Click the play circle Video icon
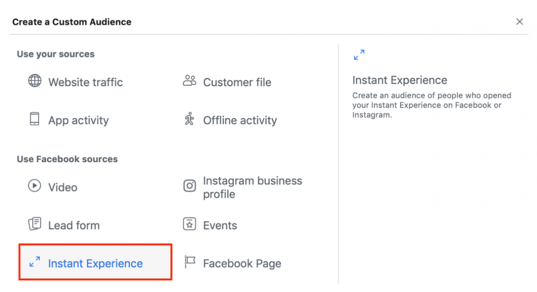The image size is (537, 292). (34, 186)
